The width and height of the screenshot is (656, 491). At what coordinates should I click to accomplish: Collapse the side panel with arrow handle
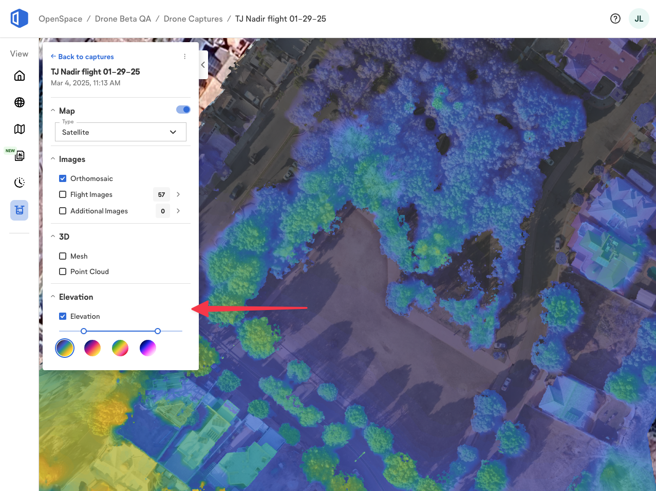[203, 65]
